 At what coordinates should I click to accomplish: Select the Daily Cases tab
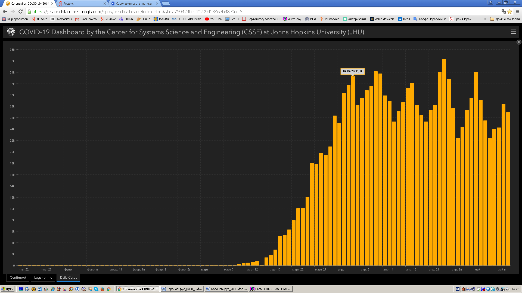pyautogui.click(x=68, y=278)
